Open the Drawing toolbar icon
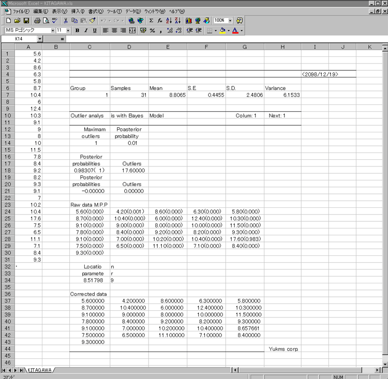388x379 pixels. click(x=206, y=21)
